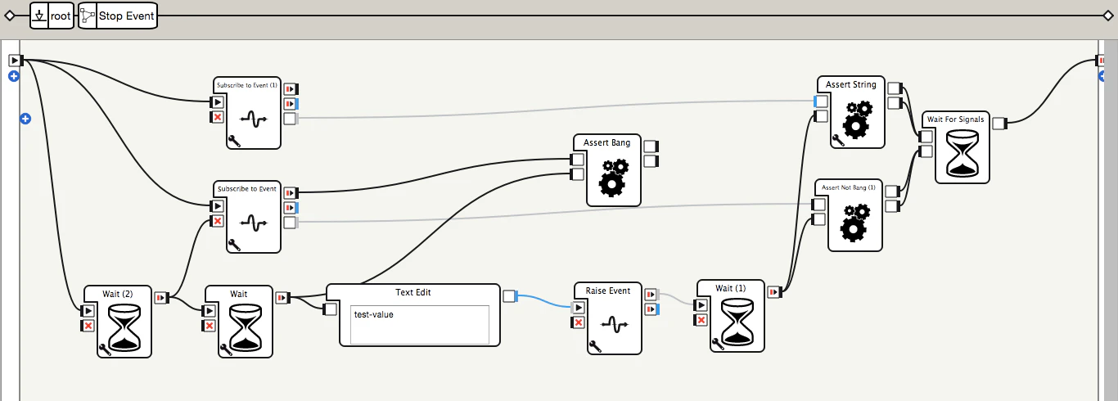
Task: Select the Stop Event breadcrumb
Action: click(117, 16)
